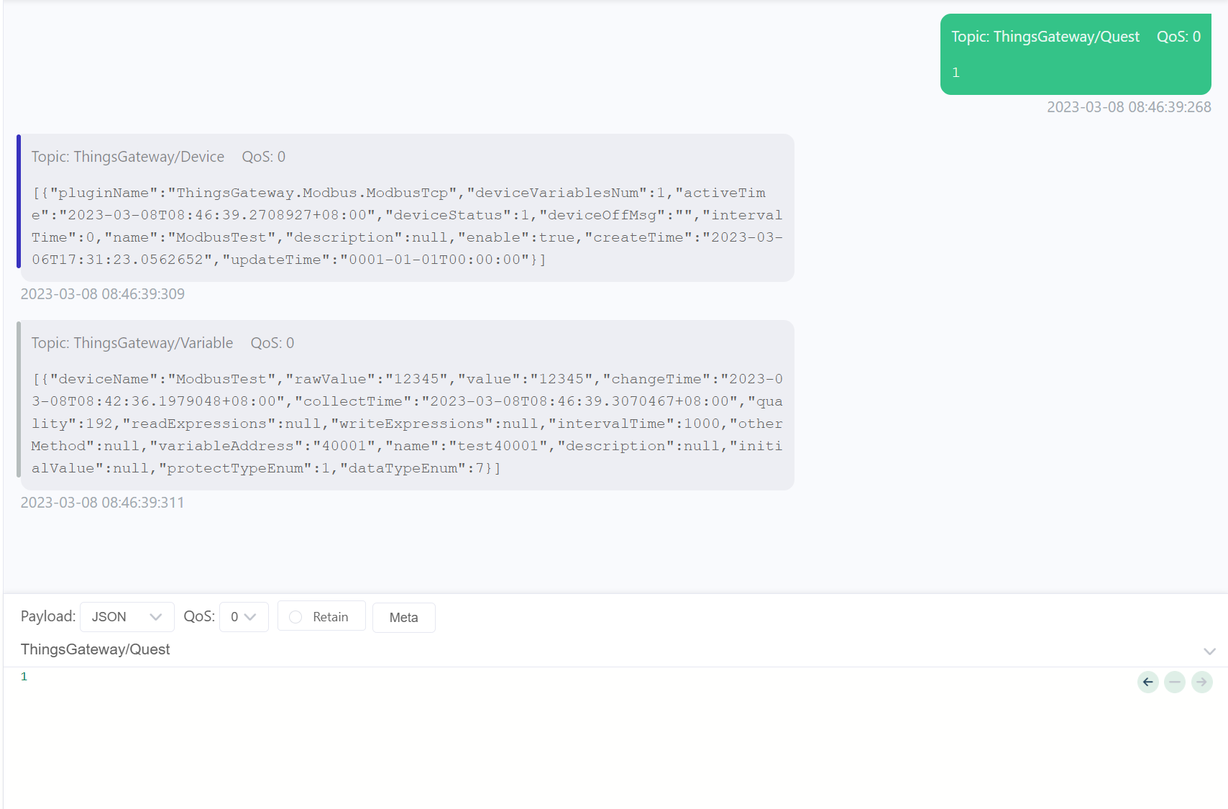Click the gray color bar beside Variable message
Screen dimensions: 1228x809
19,399
